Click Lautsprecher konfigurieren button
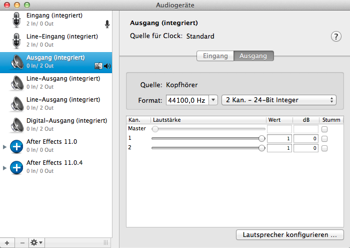Screen dimensions: 350x248 point(289,234)
